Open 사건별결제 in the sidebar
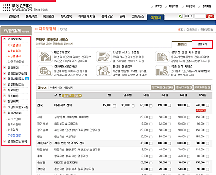 [x=14, y=56]
